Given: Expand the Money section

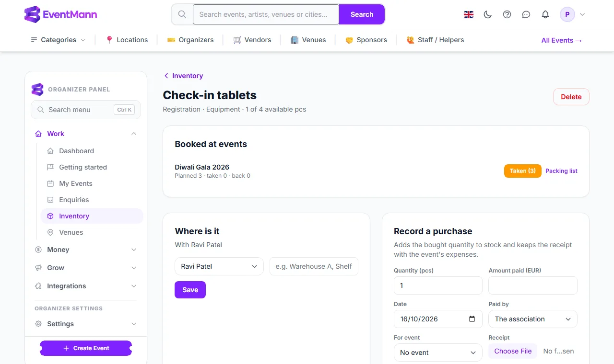Looking at the screenshot, I should pos(86,250).
